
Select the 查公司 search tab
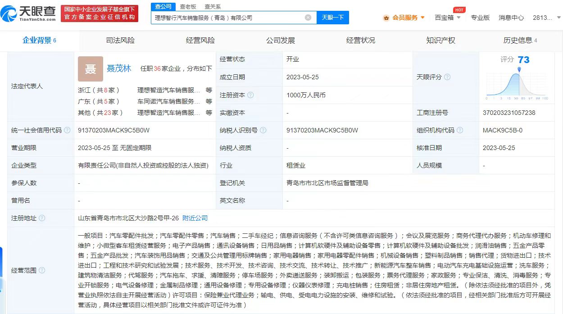click(x=163, y=6)
